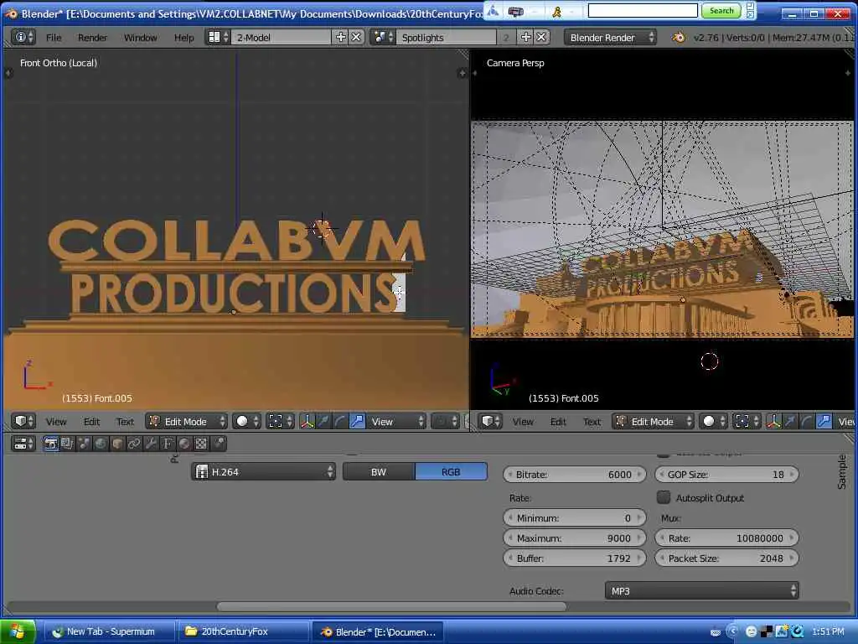This screenshot has height=644, width=858.
Task: Open the Properties editor type selector
Action: pyautogui.click(x=23, y=444)
